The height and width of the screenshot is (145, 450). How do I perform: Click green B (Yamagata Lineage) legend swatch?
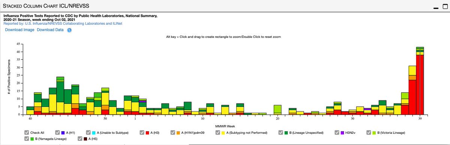coord(32,139)
